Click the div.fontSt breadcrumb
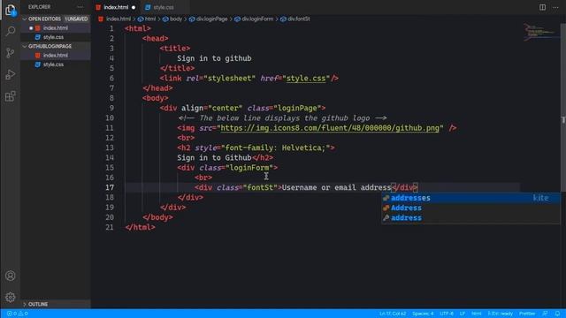 [299, 19]
